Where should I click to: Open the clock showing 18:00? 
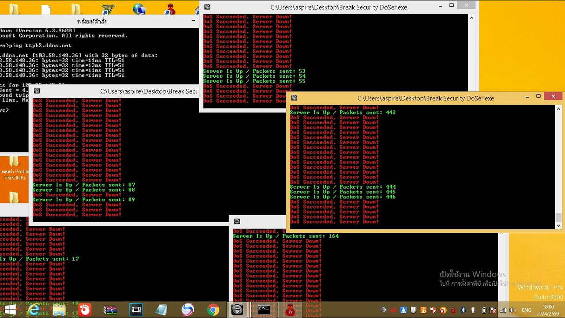coord(548,310)
